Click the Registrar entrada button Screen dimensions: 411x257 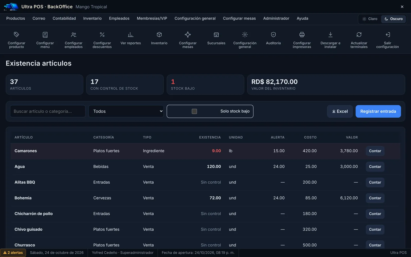tap(378, 111)
